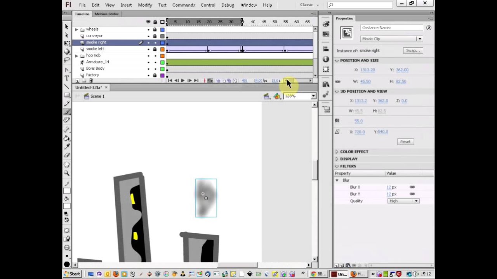Click the Reset button in 3D view

(x=405, y=142)
